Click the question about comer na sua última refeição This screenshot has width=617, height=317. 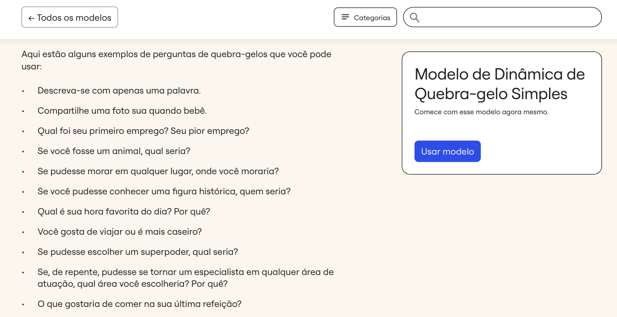pyautogui.click(x=139, y=304)
